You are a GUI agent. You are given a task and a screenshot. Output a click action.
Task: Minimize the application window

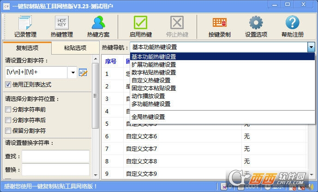click(x=275, y=5)
